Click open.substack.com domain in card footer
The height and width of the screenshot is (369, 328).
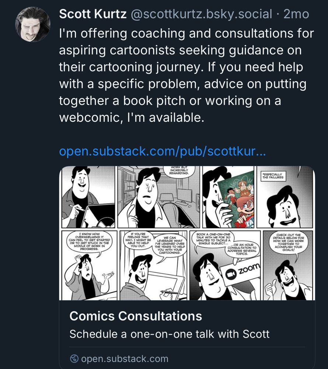coord(124,358)
